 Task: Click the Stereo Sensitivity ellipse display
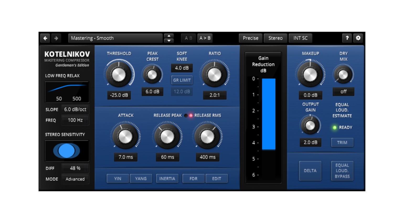click(x=67, y=151)
